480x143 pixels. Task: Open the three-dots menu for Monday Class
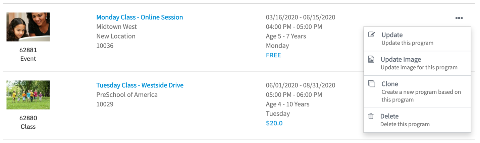click(459, 18)
